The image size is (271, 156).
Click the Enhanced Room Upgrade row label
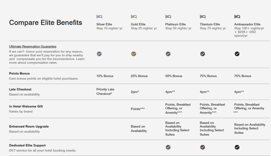pyautogui.click(x=29, y=126)
